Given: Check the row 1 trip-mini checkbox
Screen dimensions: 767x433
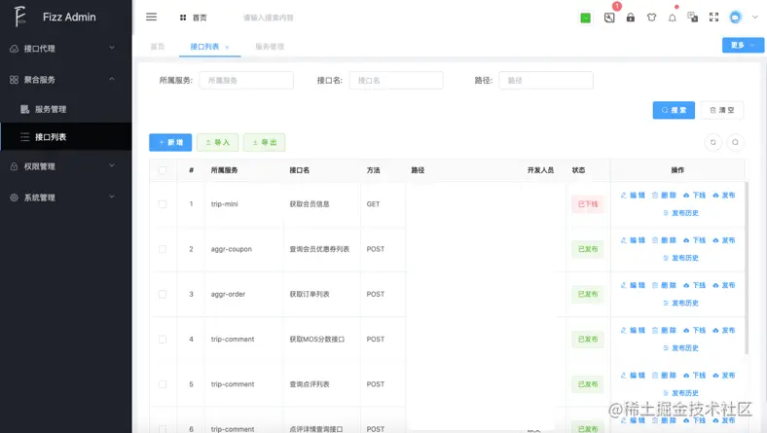Looking at the screenshot, I should point(163,204).
